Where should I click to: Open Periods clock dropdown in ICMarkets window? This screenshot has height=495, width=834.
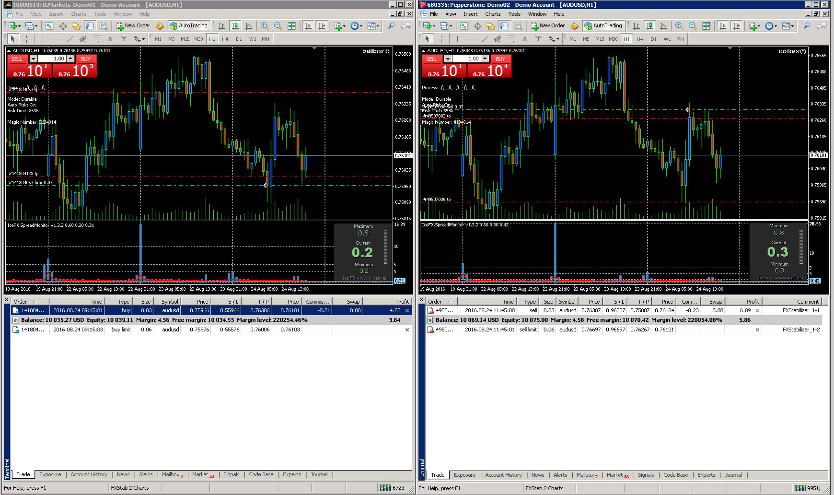click(357, 26)
